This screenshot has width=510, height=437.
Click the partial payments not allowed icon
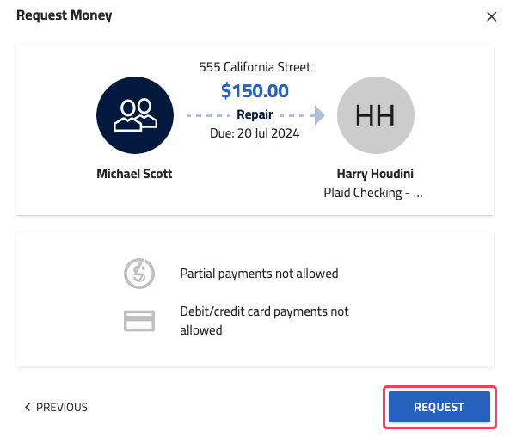139,274
